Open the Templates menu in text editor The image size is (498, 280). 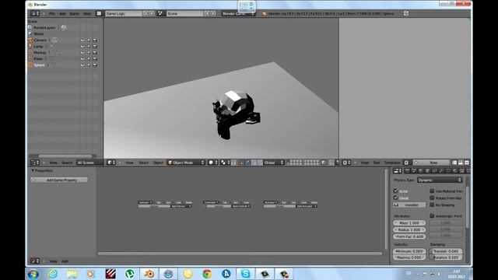(392, 163)
